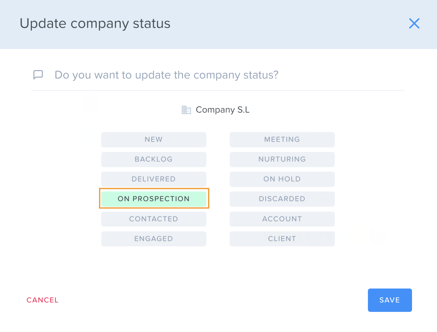Select the NEW status
Image resolution: width=437 pixels, height=332 pixels.
click(x=154, y=140)
